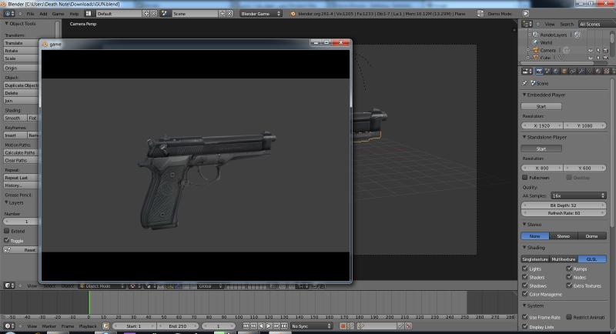The image size is (616, 334).
Task: Jump to the last frame in timeline
Action: pos(284,326)
